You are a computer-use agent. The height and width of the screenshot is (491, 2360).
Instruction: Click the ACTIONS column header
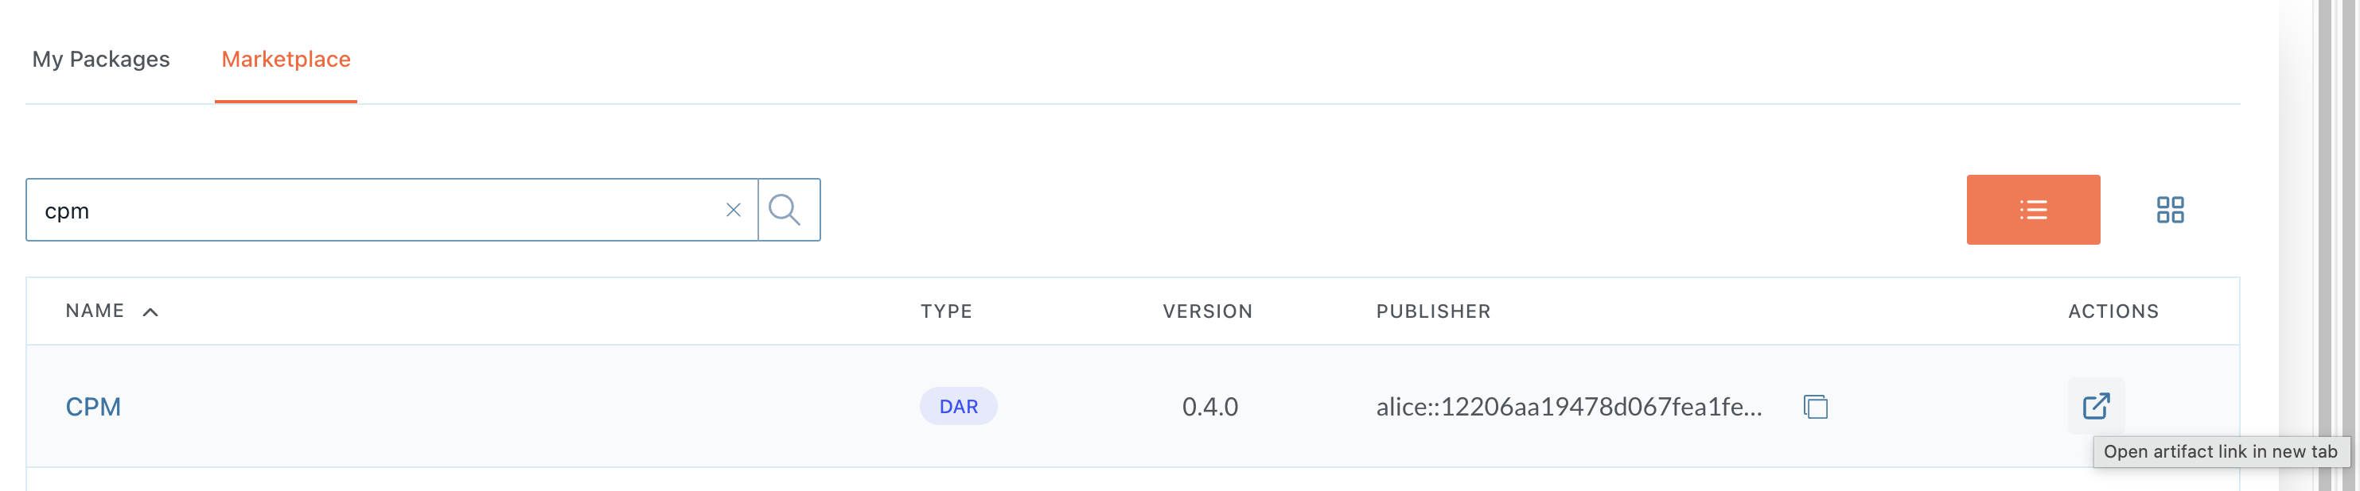click(2113, 311)
